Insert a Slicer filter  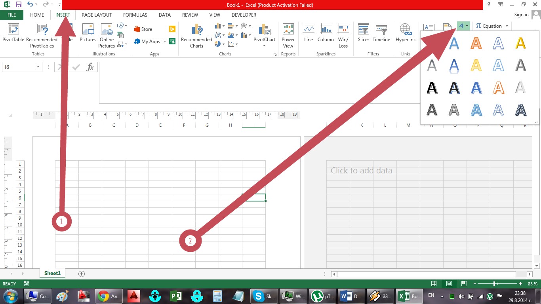coord(364,33)
